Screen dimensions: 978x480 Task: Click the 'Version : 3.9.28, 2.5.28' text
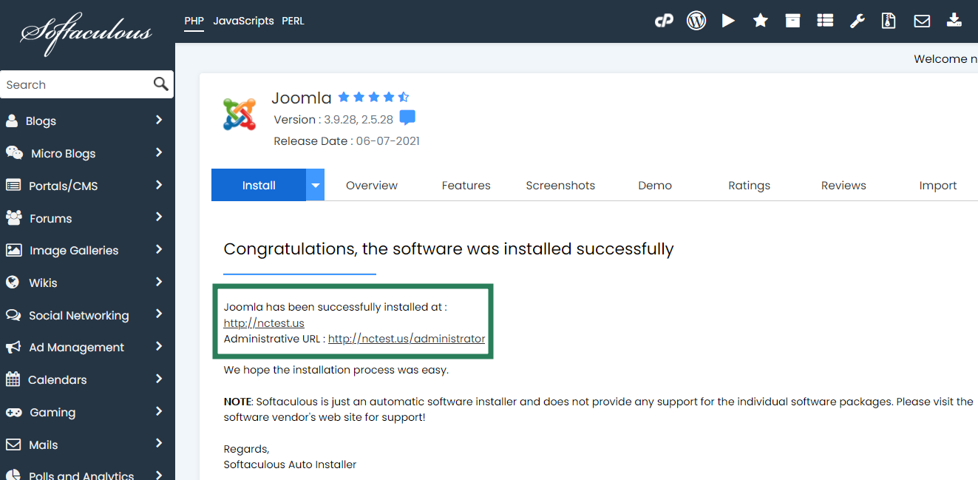click(x=333, y=120)
